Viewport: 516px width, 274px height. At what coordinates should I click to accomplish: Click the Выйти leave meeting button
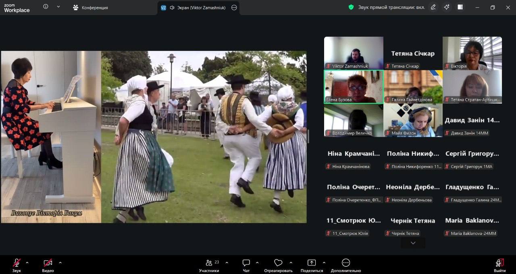[500, 263]
